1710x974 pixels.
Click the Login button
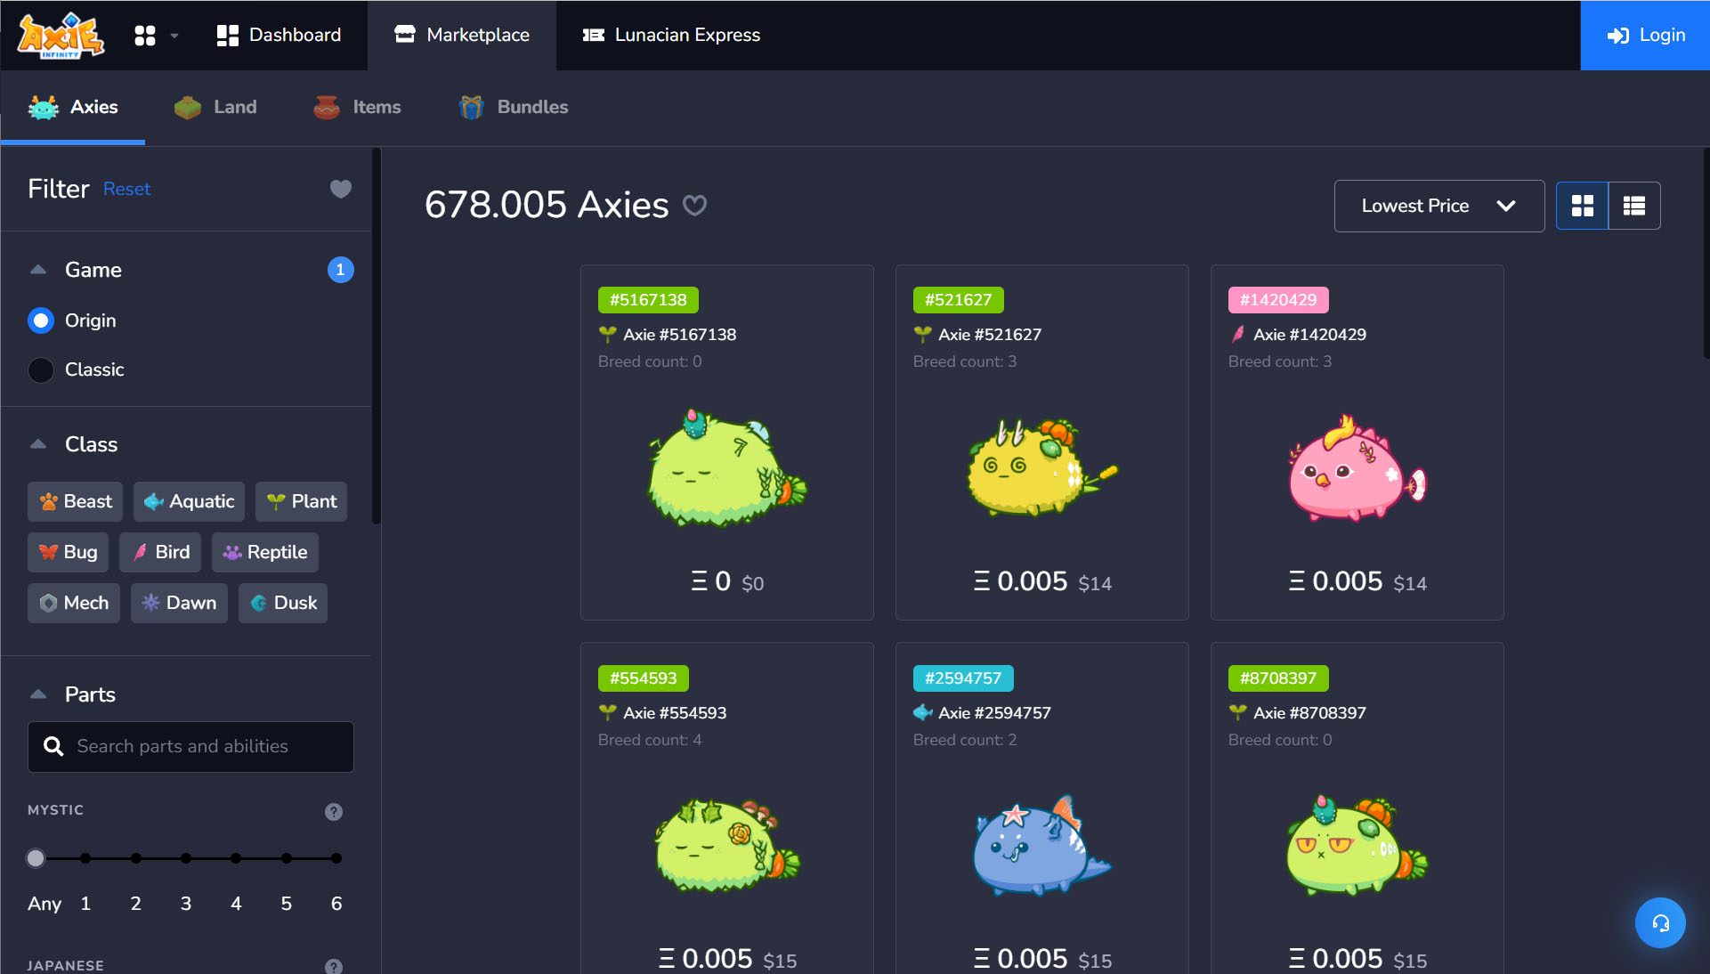(1645, 35)
